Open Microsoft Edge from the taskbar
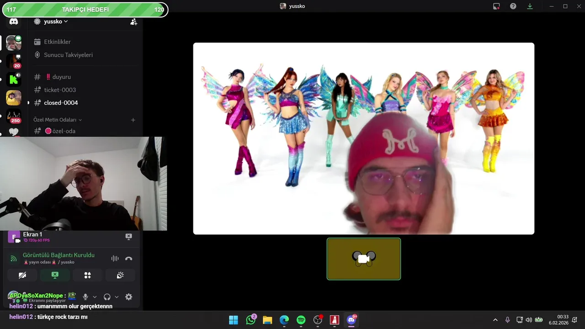Viewport: 585px width, 329px height. coord(284,320)
